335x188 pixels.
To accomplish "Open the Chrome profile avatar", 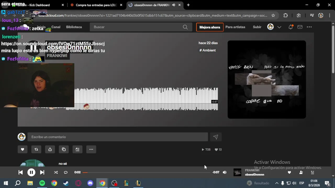I will pyautogui.click(x=321, y=15).
